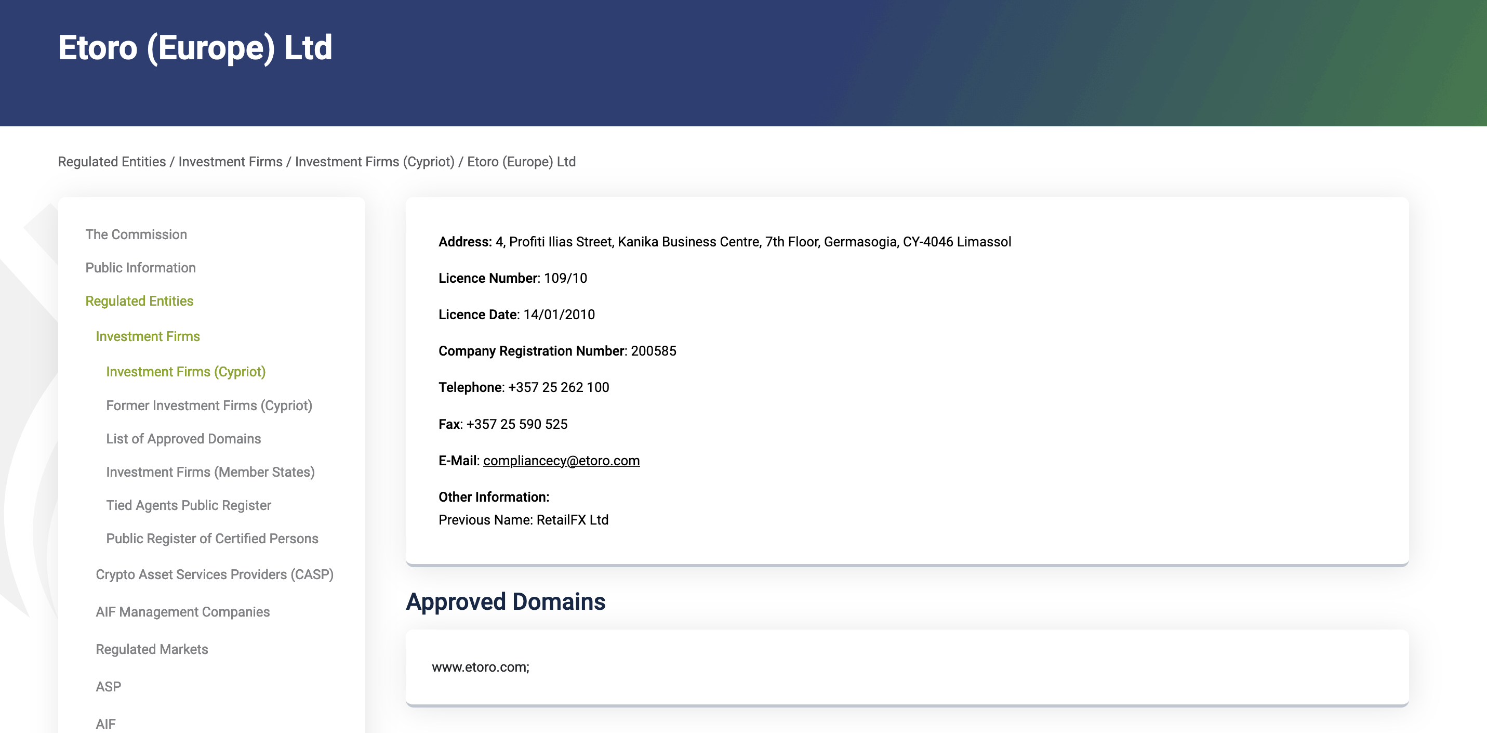Select ASP in the sidebar

(x=108, y=687)
